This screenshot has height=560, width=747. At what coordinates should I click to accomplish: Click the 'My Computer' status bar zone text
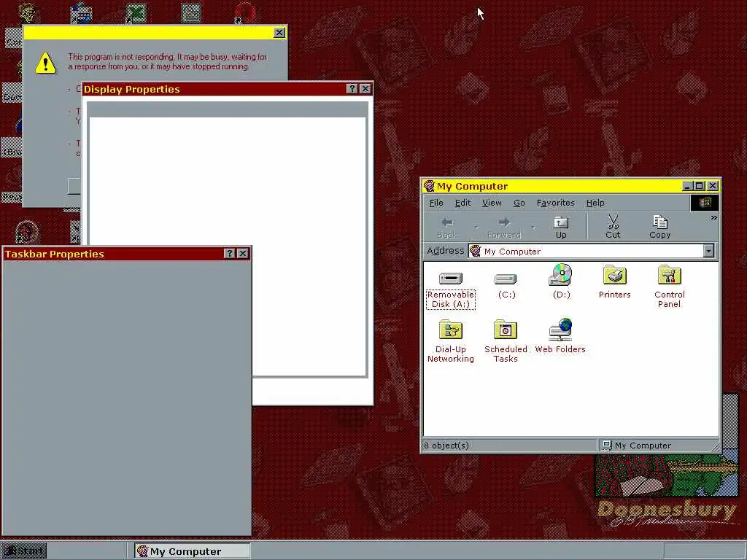click(x=643, y=446)
